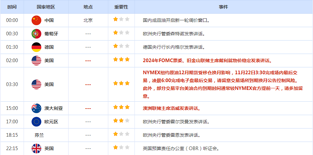
Task: Click the red NYMEX crude oil event text
Action: [x=223, y=84]
